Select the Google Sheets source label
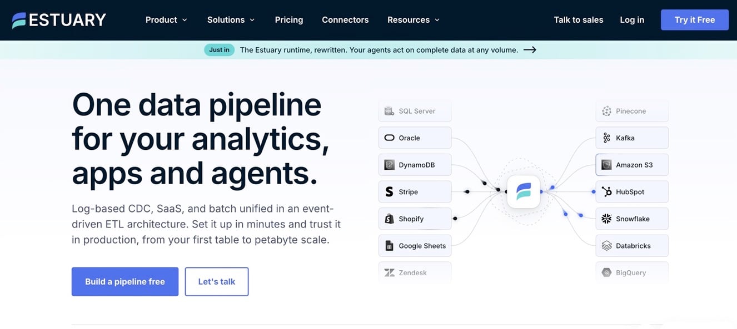 (x=422, y=246)
